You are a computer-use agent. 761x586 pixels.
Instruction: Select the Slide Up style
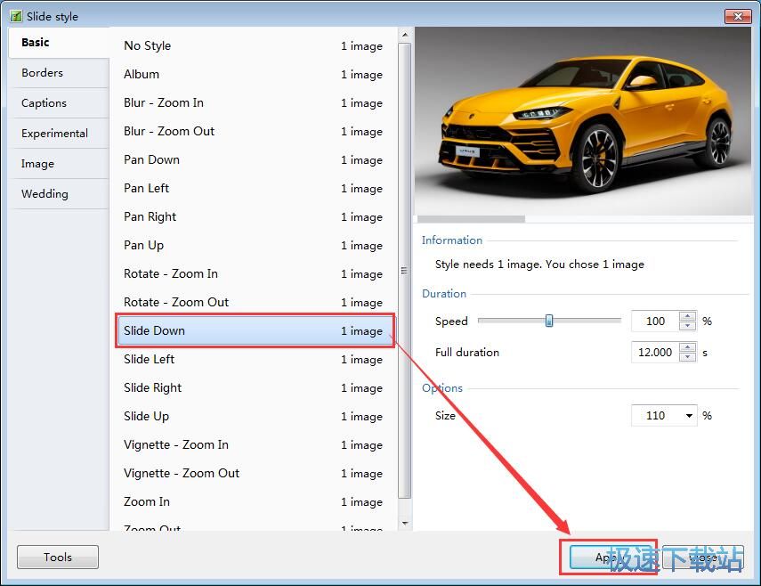(255, 416)
